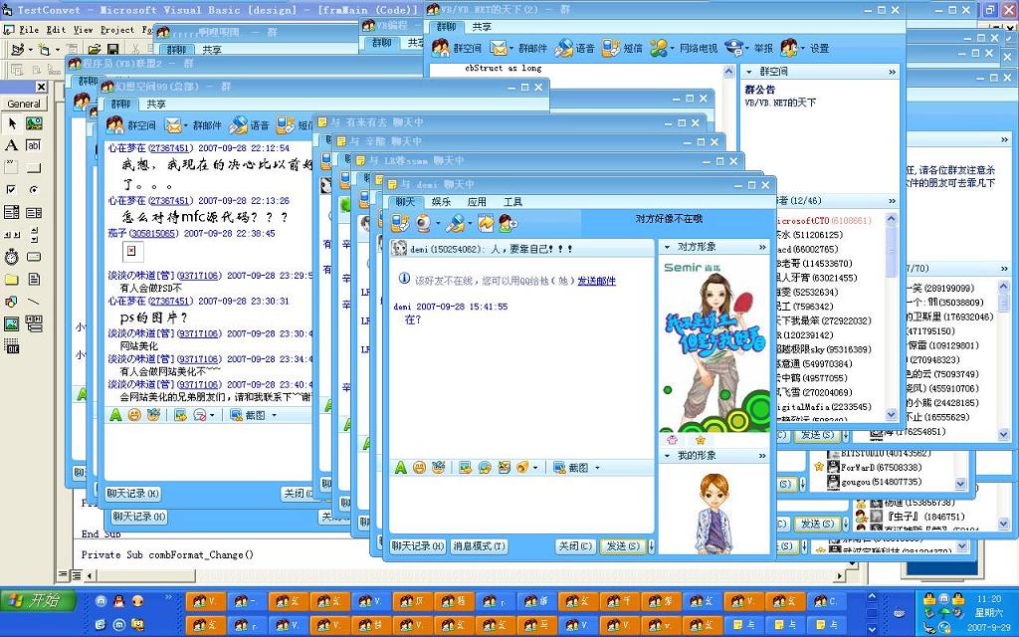Select the Timer control in VB toolbox
This screenshot has height=637, width=1019.
point(11,256)
